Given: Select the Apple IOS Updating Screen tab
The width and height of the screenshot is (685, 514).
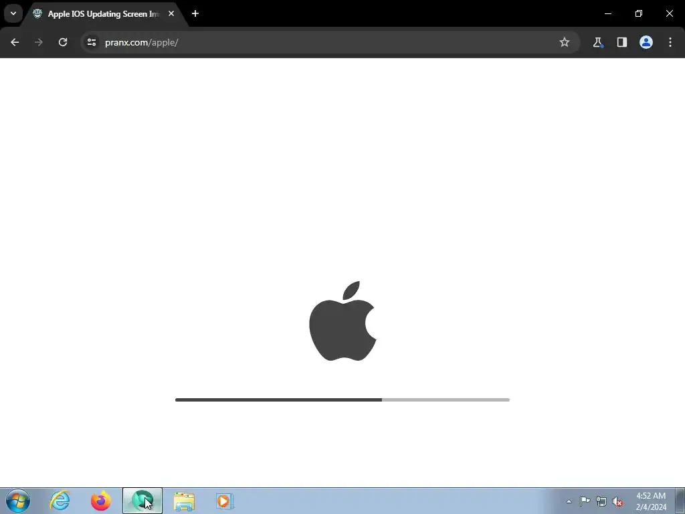Looking at the screenshot, I should (x=104, y=14).
